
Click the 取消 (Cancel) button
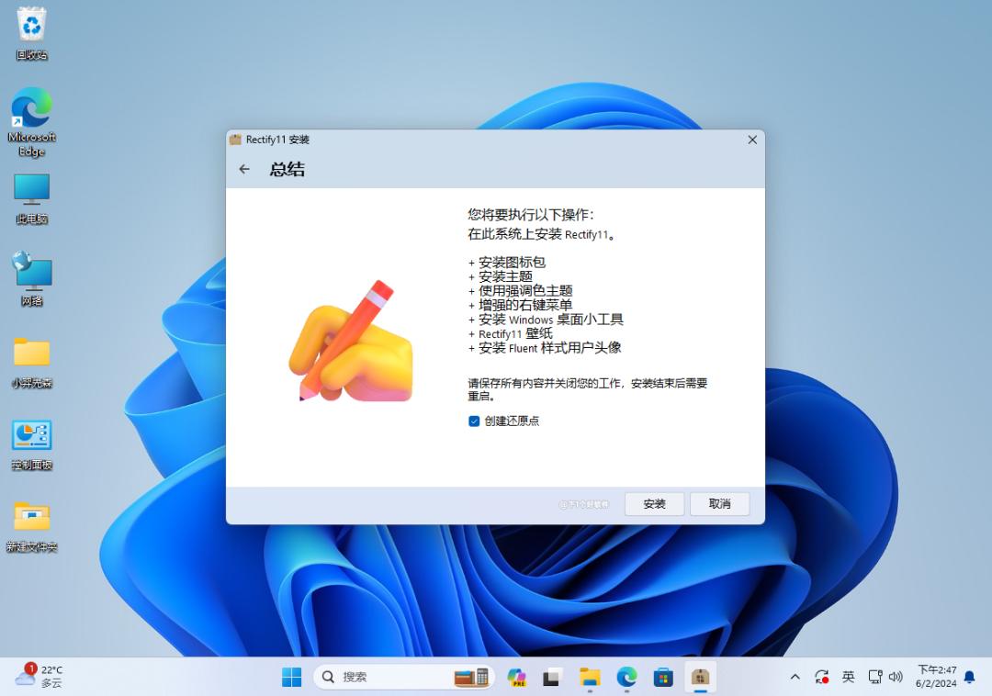719,503
